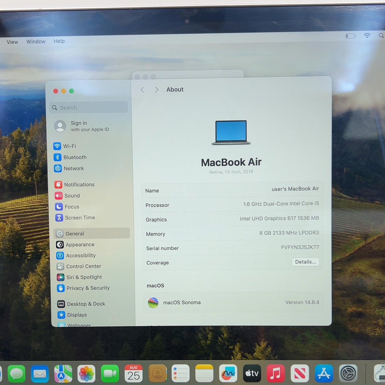The image size is (385, 385).
Task: Launch Music from the Dock
Action: (276, 373)
